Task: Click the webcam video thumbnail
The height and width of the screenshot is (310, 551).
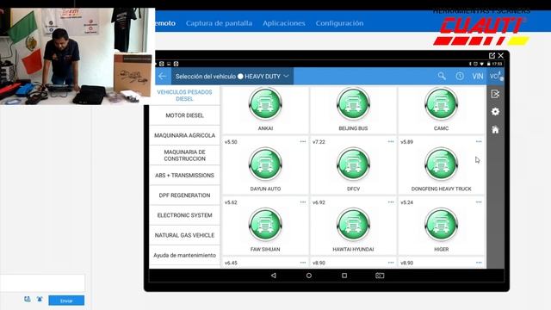Action: (x=77, y=56)
